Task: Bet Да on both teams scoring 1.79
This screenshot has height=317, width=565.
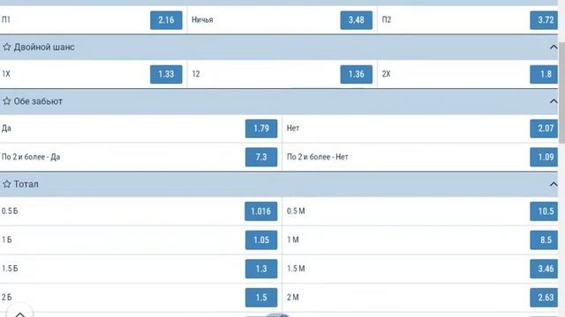Action: tap(261, 129)
